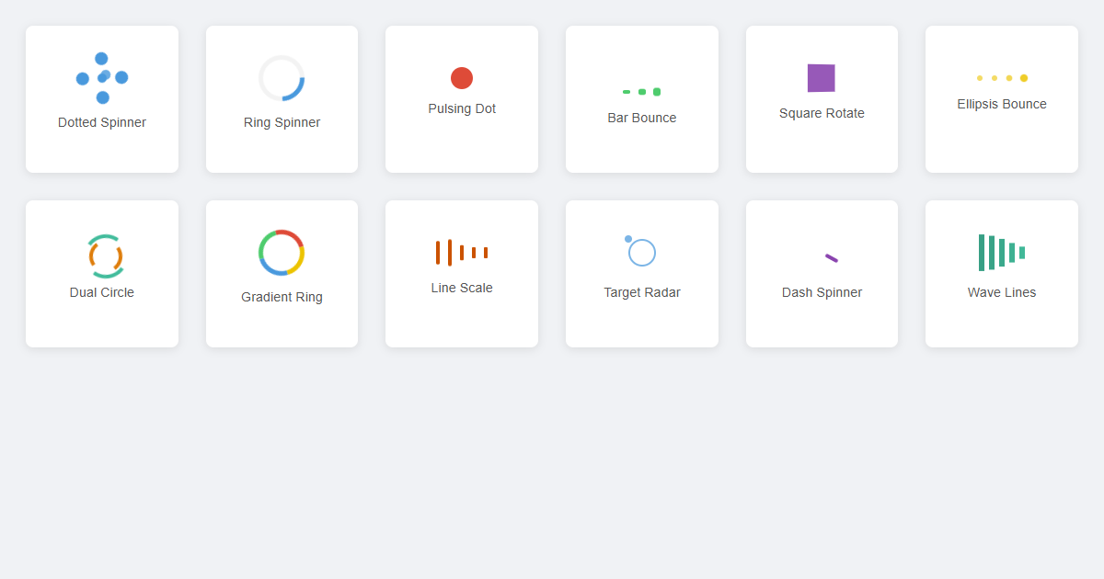The width and height of the screenshot is (1104, 579).
Task: Open the Dash Spinner card
Action: pyautogui.click(x=822, y=273)
